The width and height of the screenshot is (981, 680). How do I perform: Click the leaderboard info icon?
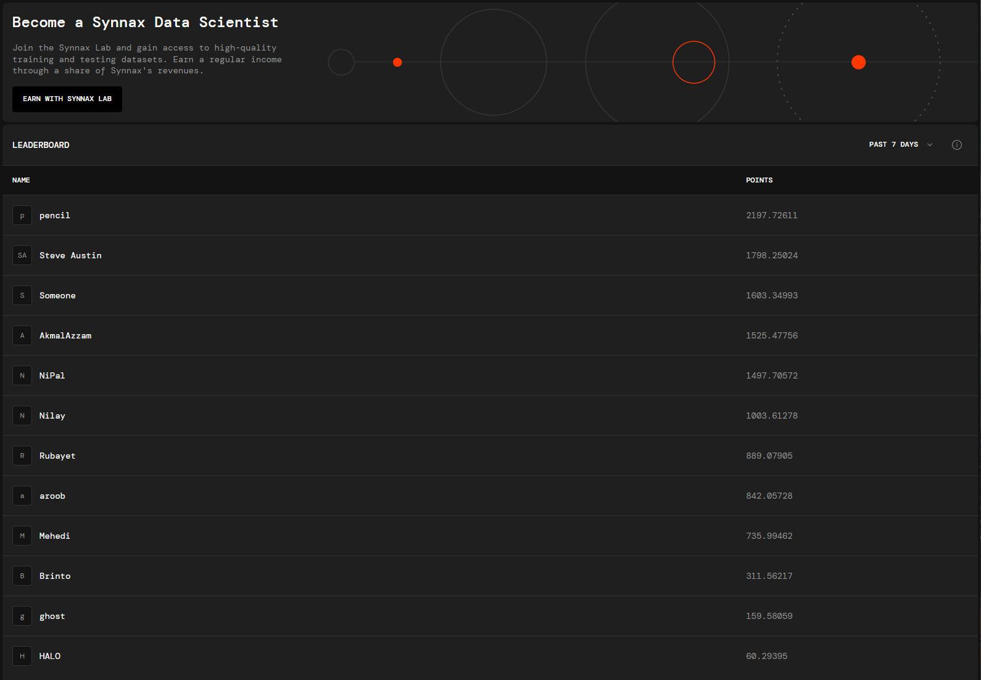tap(956, 145)
